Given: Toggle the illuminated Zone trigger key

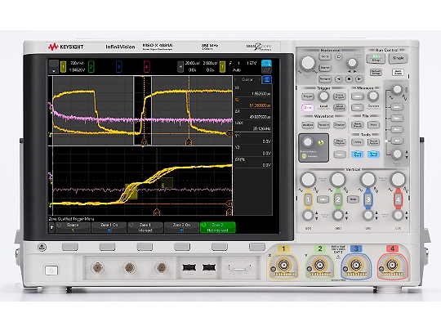Looking at the screenshot, I should [x=308, y=108].
